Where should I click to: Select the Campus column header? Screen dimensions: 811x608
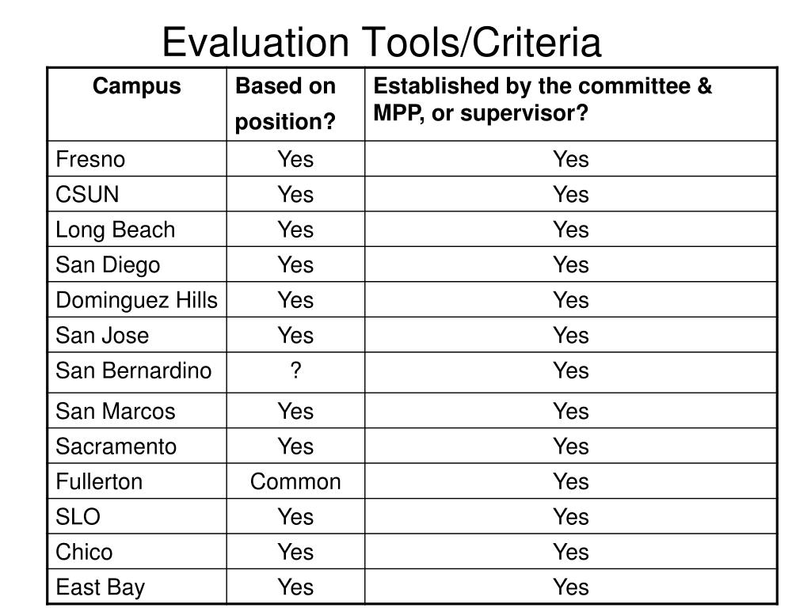pyautogui.click(x=137, y=85)
